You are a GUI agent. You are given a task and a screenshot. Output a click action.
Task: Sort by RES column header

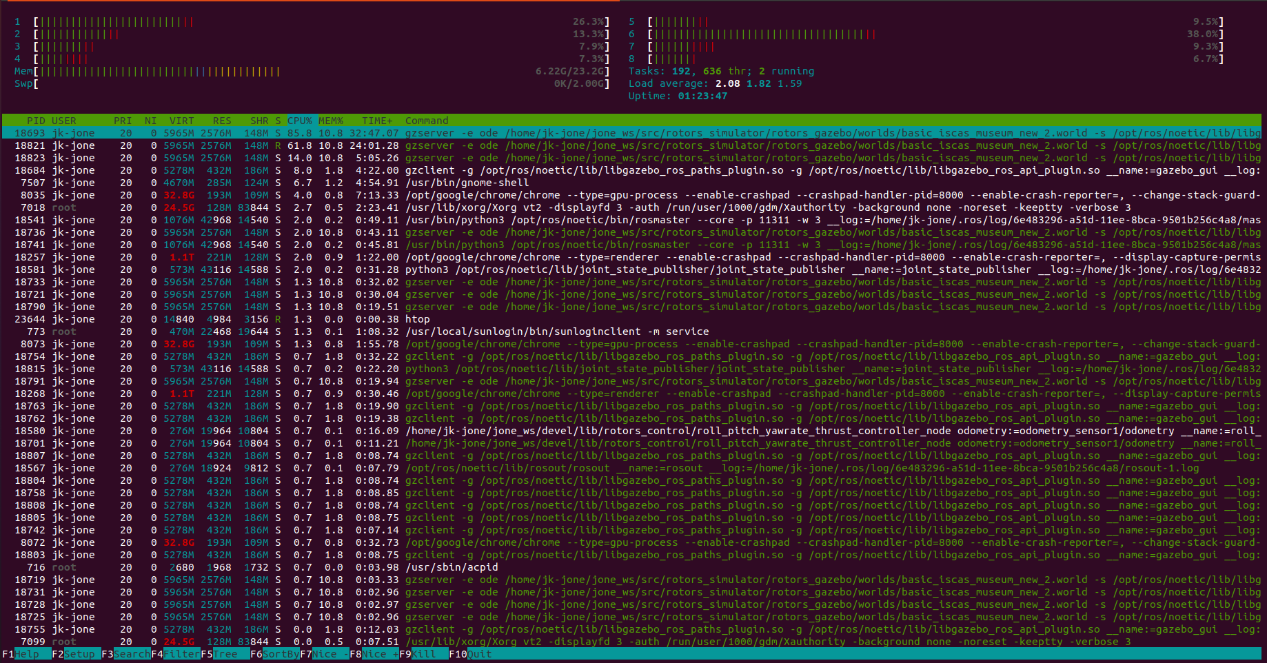click(x=222, y=121)
